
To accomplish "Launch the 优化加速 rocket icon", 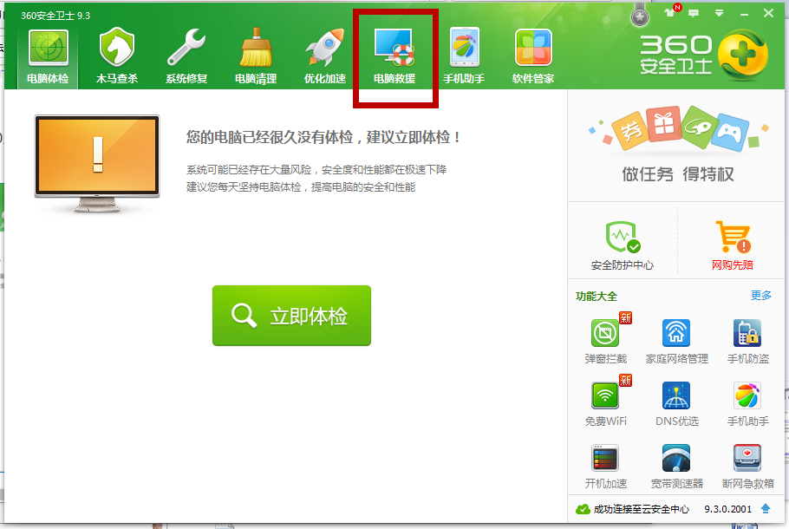I will coord(325,48).
